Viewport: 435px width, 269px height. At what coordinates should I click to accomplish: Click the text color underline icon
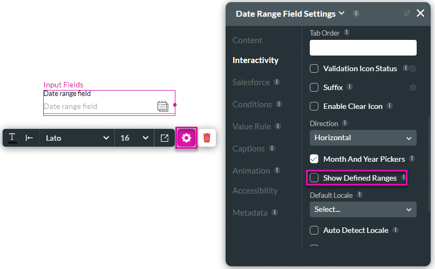point(12,138)
